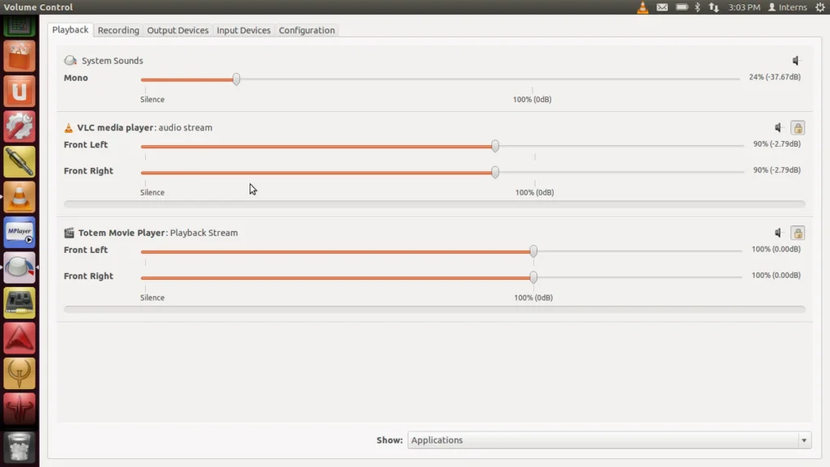Toggle Bluetooth from the system tray
Viewport: 830px width, 467px height.
point(700,6)
